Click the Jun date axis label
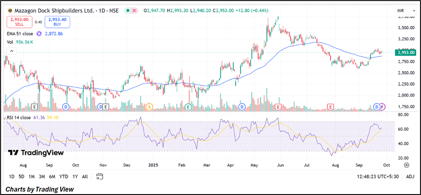This screenshot has height=195, width=421. point(281,165)
